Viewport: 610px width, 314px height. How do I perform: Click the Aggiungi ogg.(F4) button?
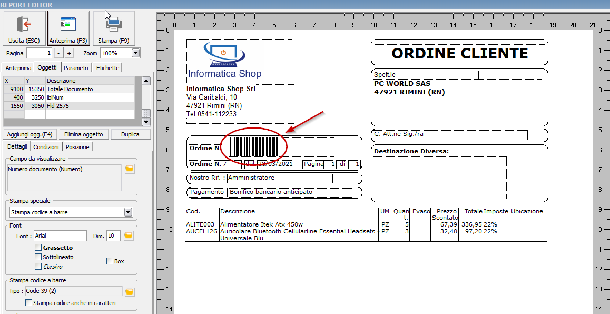pos(31,134)
